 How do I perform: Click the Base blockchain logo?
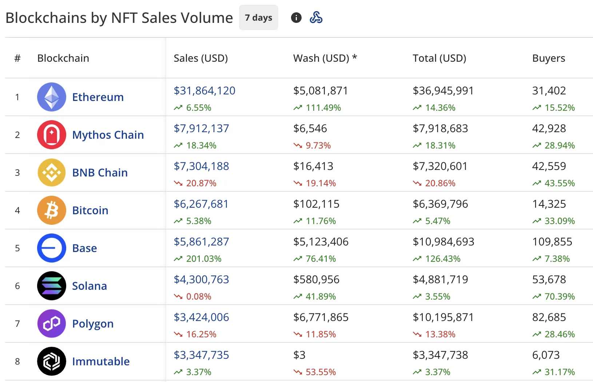[x=51, y=248]
